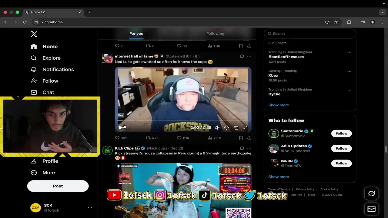The width and height of the screenshot is (388, 218).
Task: Go back in browser
Action: 6,22
